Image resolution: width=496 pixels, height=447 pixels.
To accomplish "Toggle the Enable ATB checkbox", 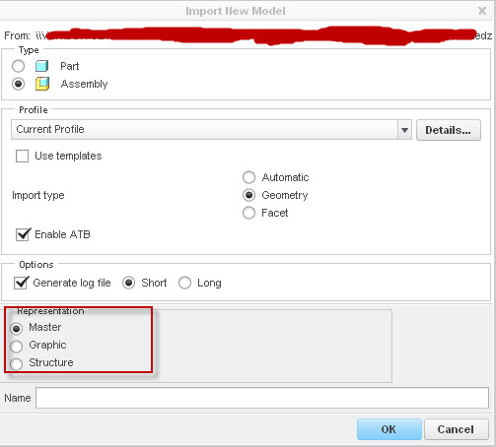I will click(x=23, y=234).
